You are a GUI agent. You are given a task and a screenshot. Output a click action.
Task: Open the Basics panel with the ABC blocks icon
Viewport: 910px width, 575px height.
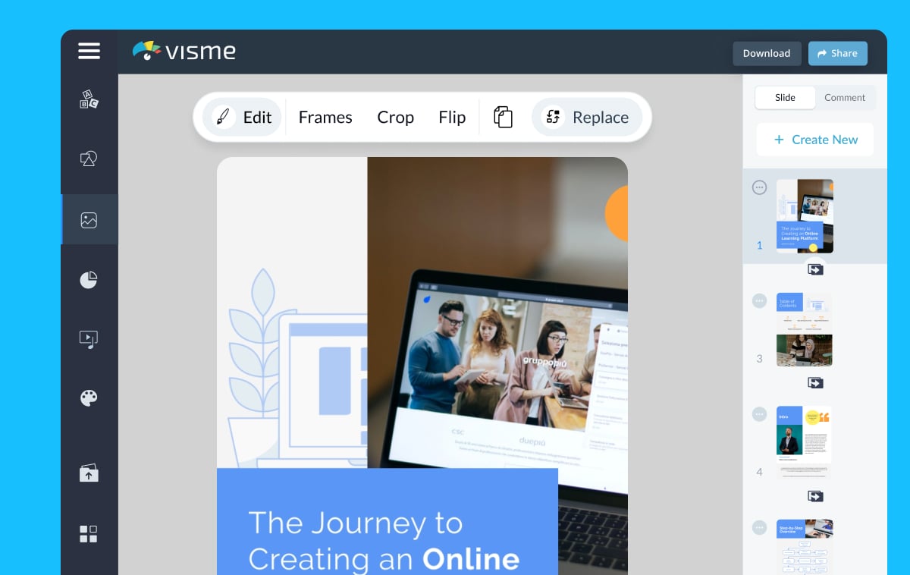(x=89, y=99)
